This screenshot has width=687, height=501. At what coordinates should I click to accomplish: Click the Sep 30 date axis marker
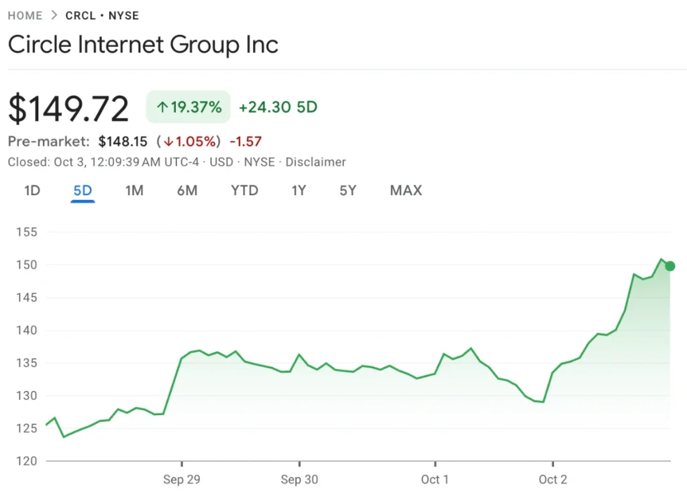pyautogui.click(x=299, y=480)
